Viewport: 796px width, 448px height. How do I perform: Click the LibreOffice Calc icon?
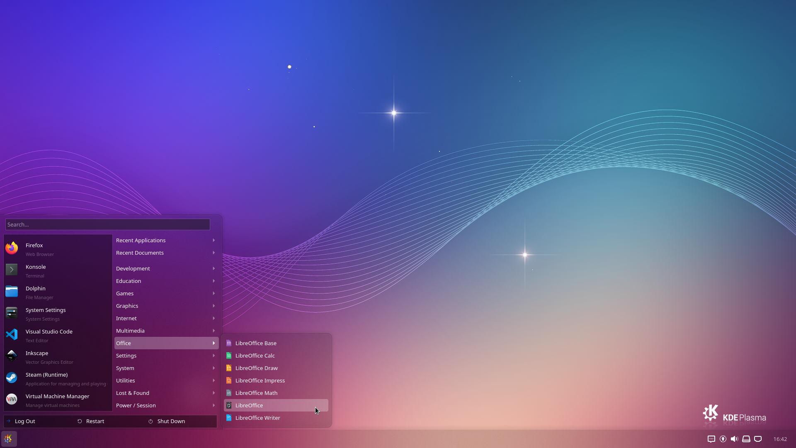click(x=229, y=355)
